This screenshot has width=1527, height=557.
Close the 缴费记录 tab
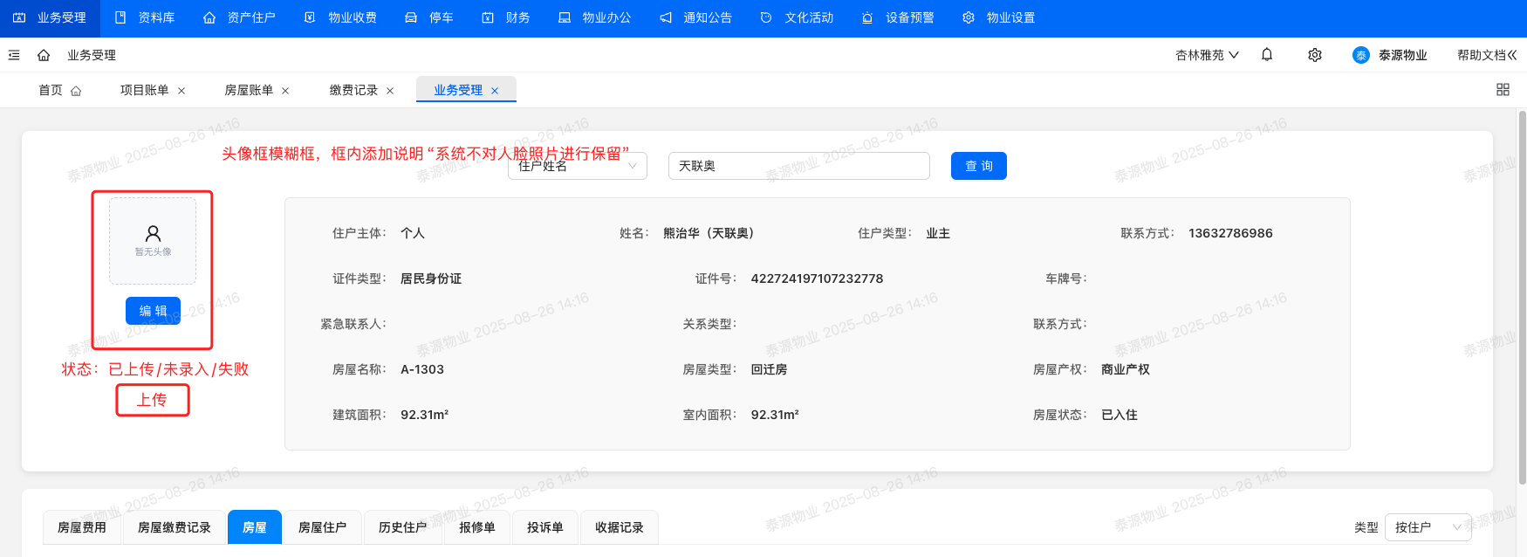390,91
